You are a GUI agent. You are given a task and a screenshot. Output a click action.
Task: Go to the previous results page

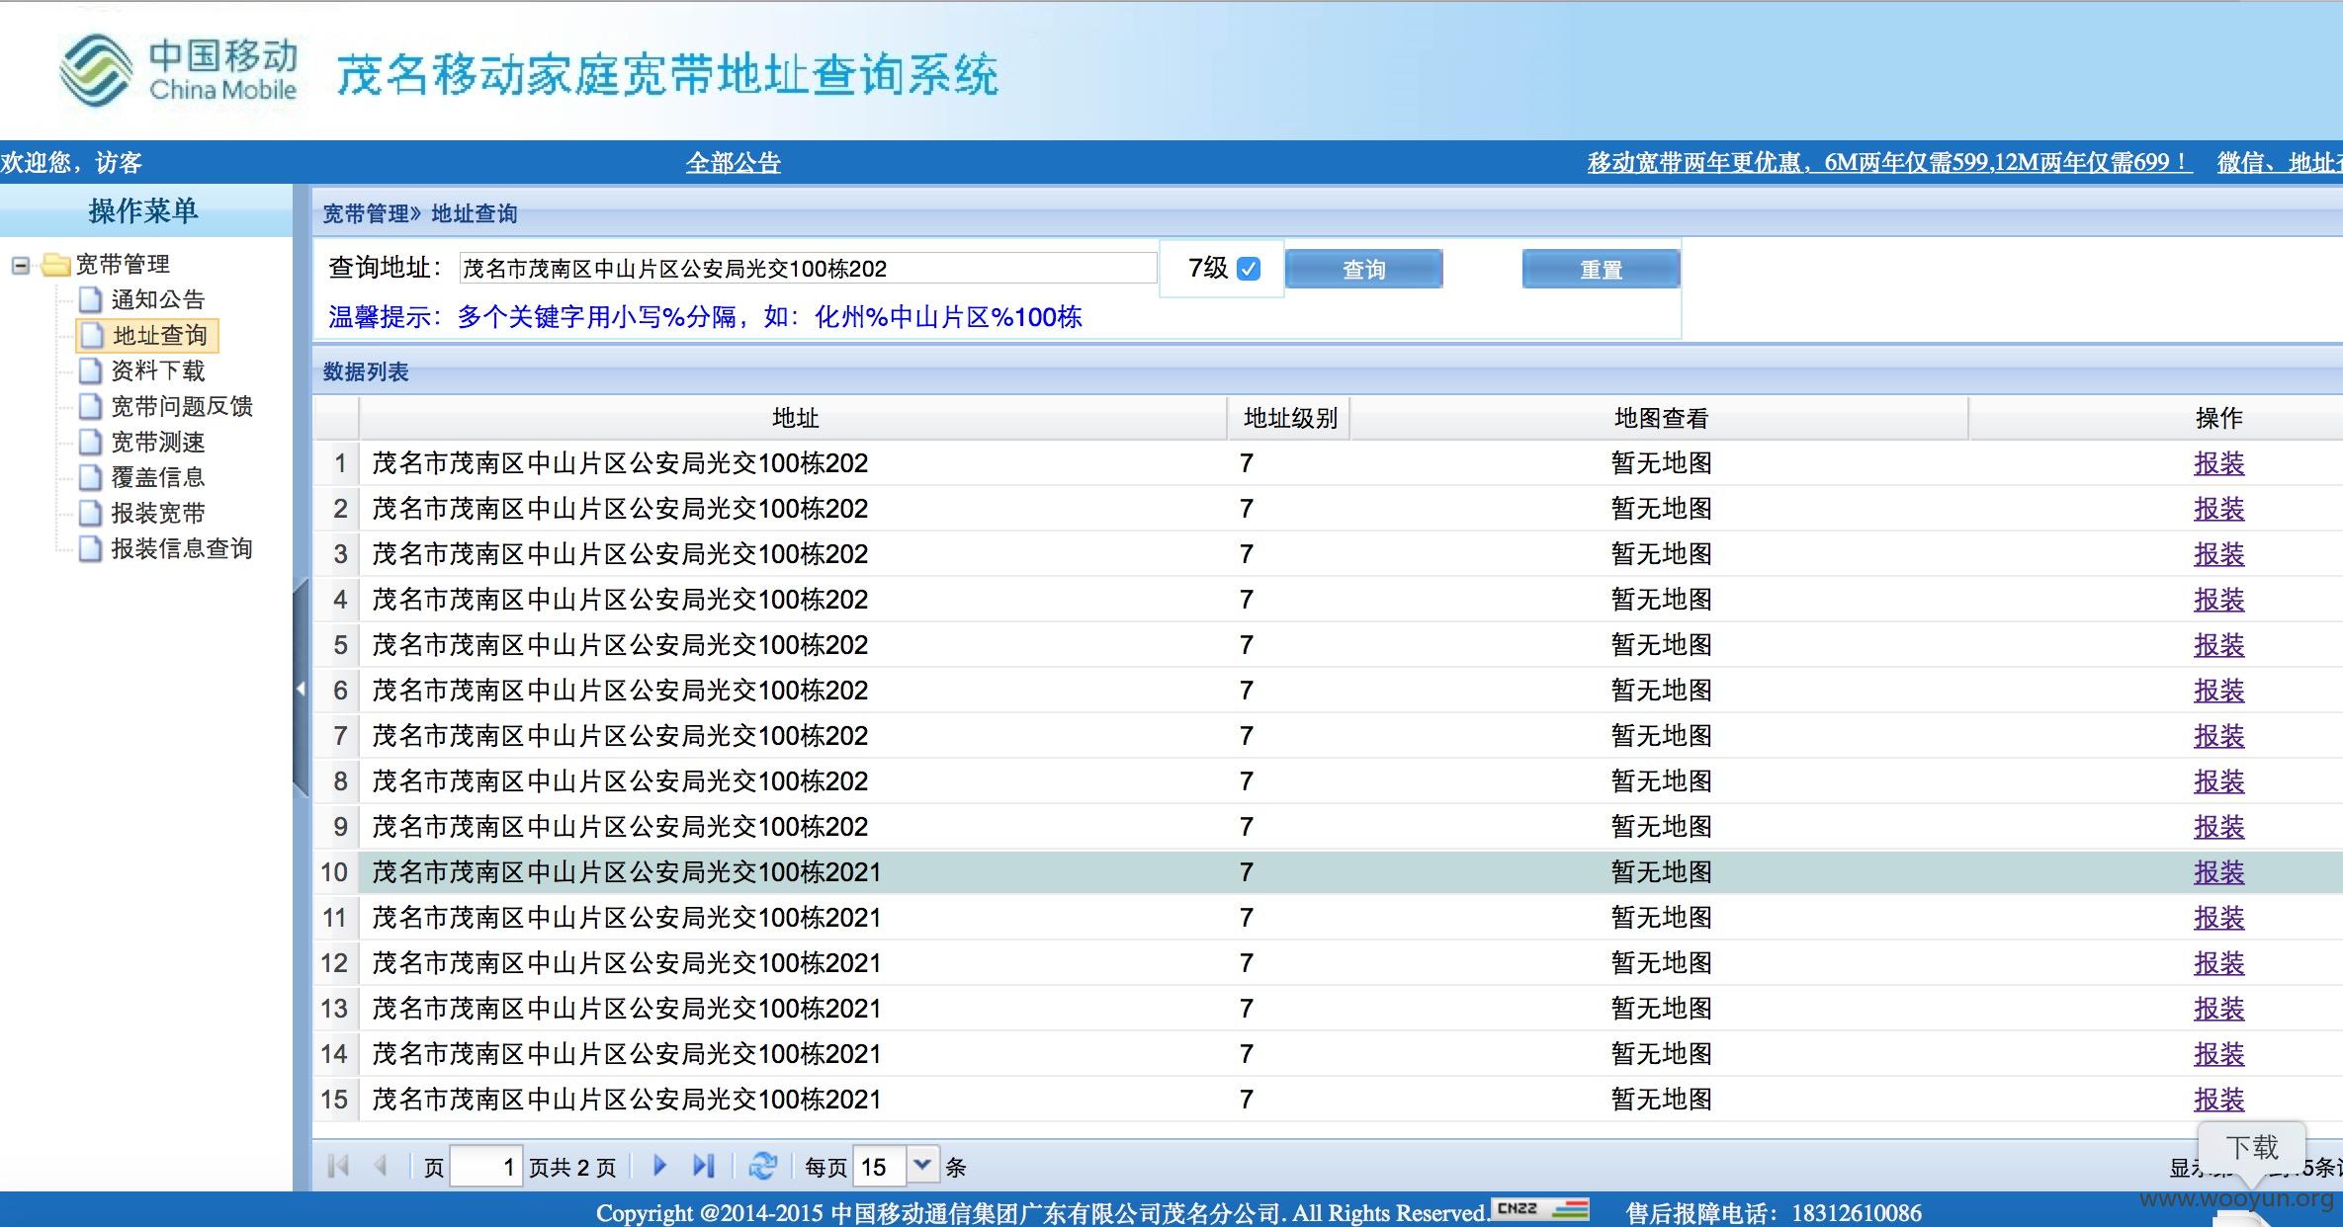[381, 1167]
